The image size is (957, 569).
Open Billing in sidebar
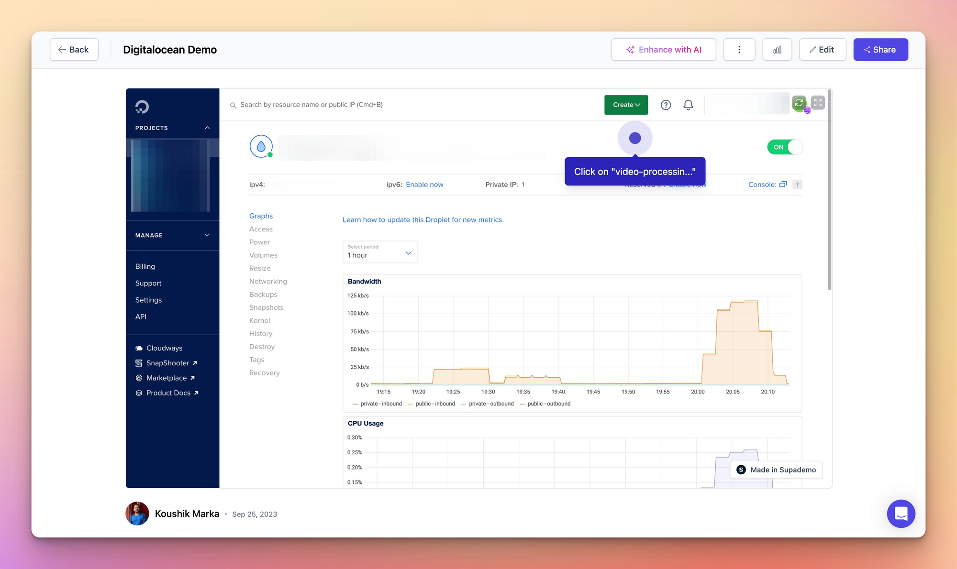pyautogui.click(x=145, y=266)
